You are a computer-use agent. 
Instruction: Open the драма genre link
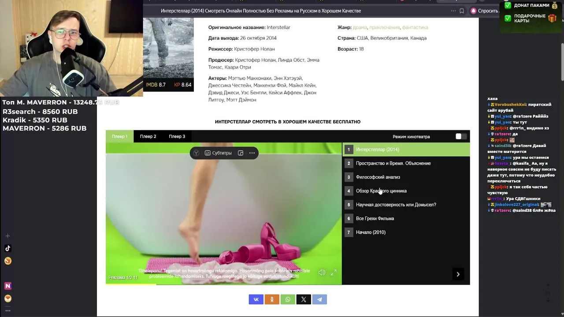pos(360,27)
